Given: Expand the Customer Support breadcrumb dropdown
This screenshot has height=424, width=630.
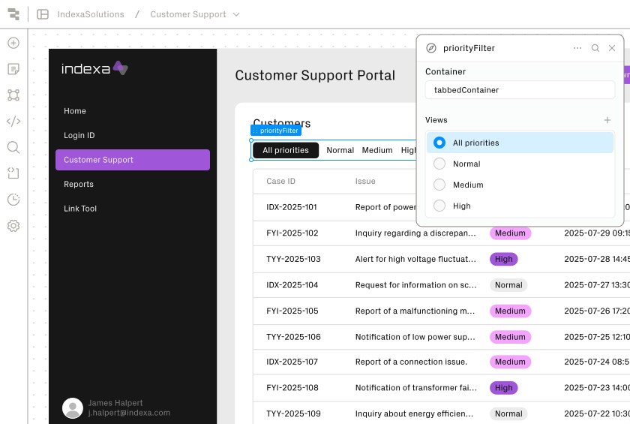Looking at the screenshot, I should [235, 14].
